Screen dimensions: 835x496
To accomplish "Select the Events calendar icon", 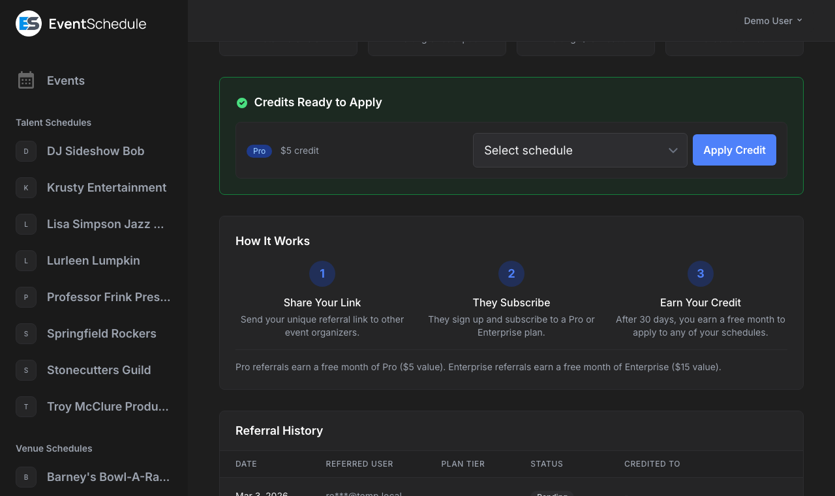I will tap(26, 80).
